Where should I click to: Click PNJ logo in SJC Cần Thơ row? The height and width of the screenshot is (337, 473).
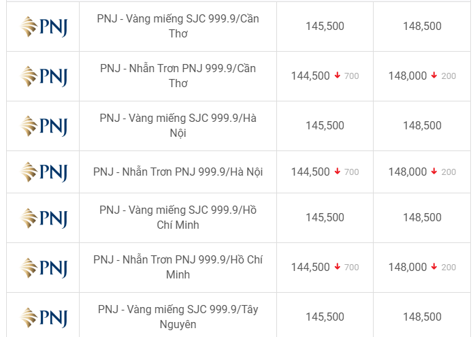(x=44, y=27)
